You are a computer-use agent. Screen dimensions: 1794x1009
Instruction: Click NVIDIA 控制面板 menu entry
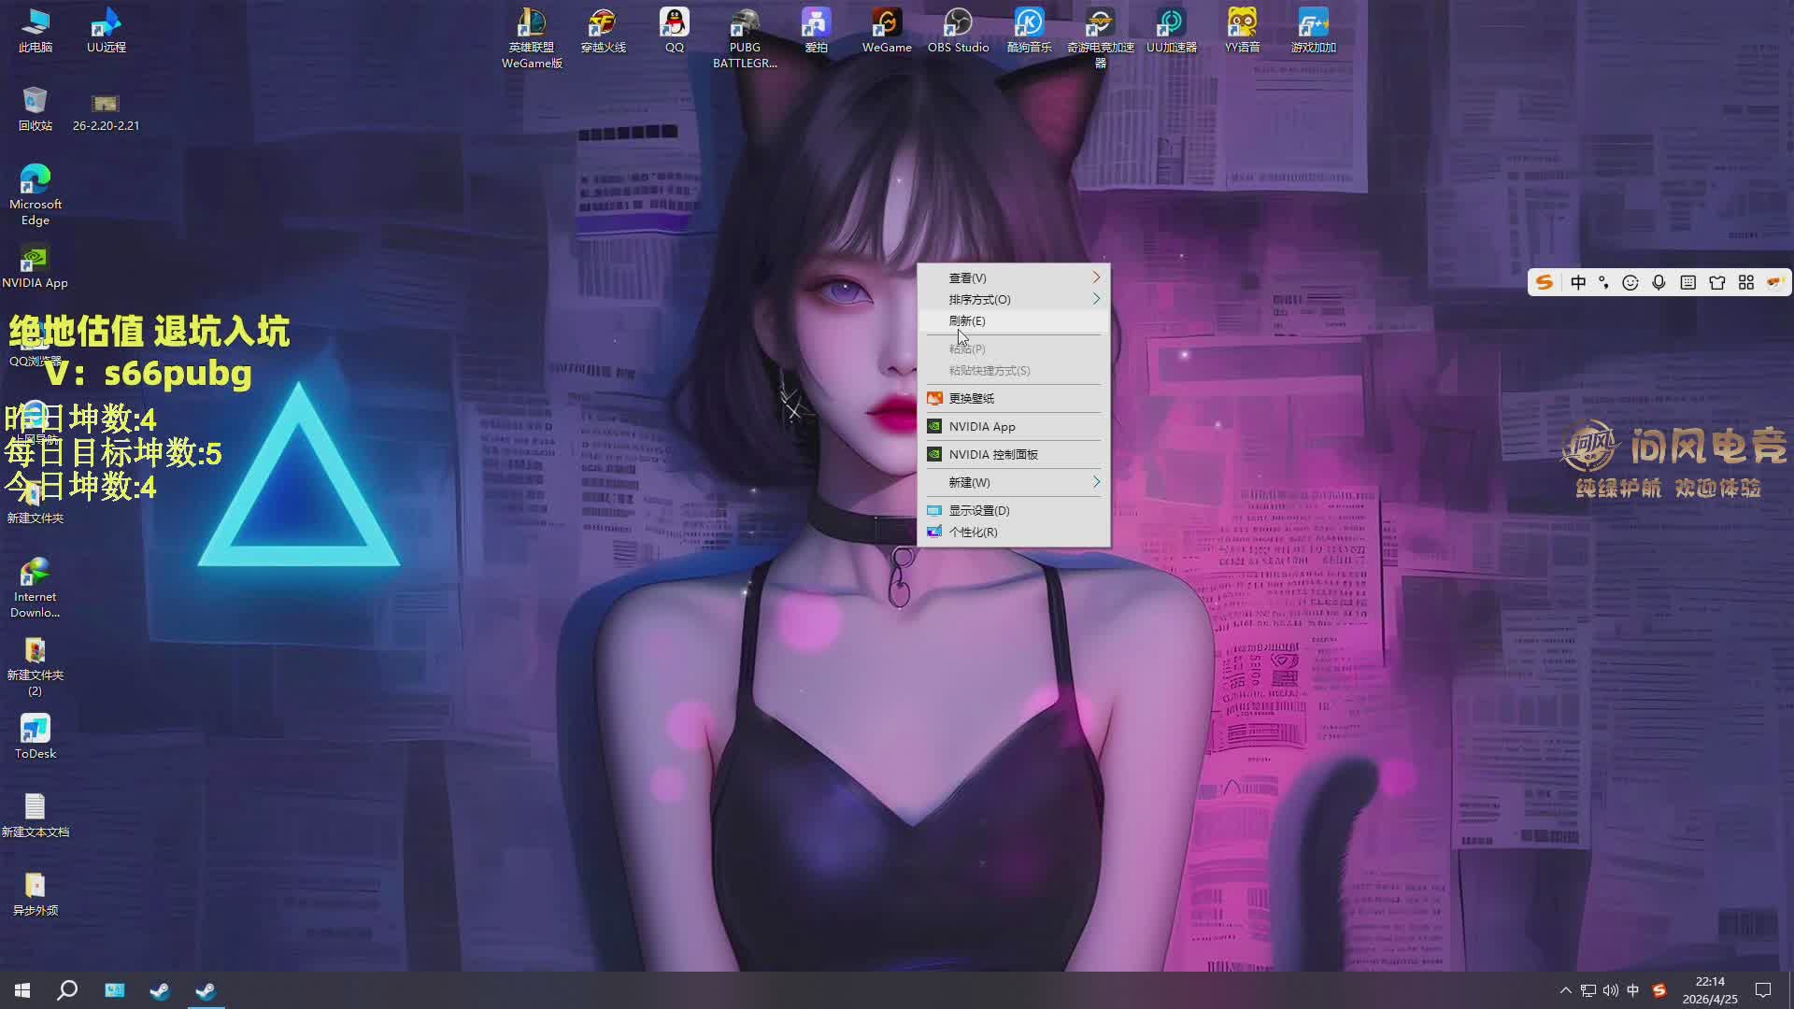click(992, 454)
